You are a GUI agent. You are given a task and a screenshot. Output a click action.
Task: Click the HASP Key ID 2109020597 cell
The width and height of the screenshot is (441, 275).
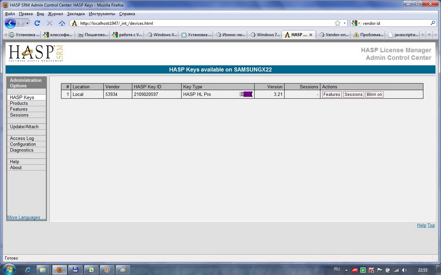coord(157,94)
